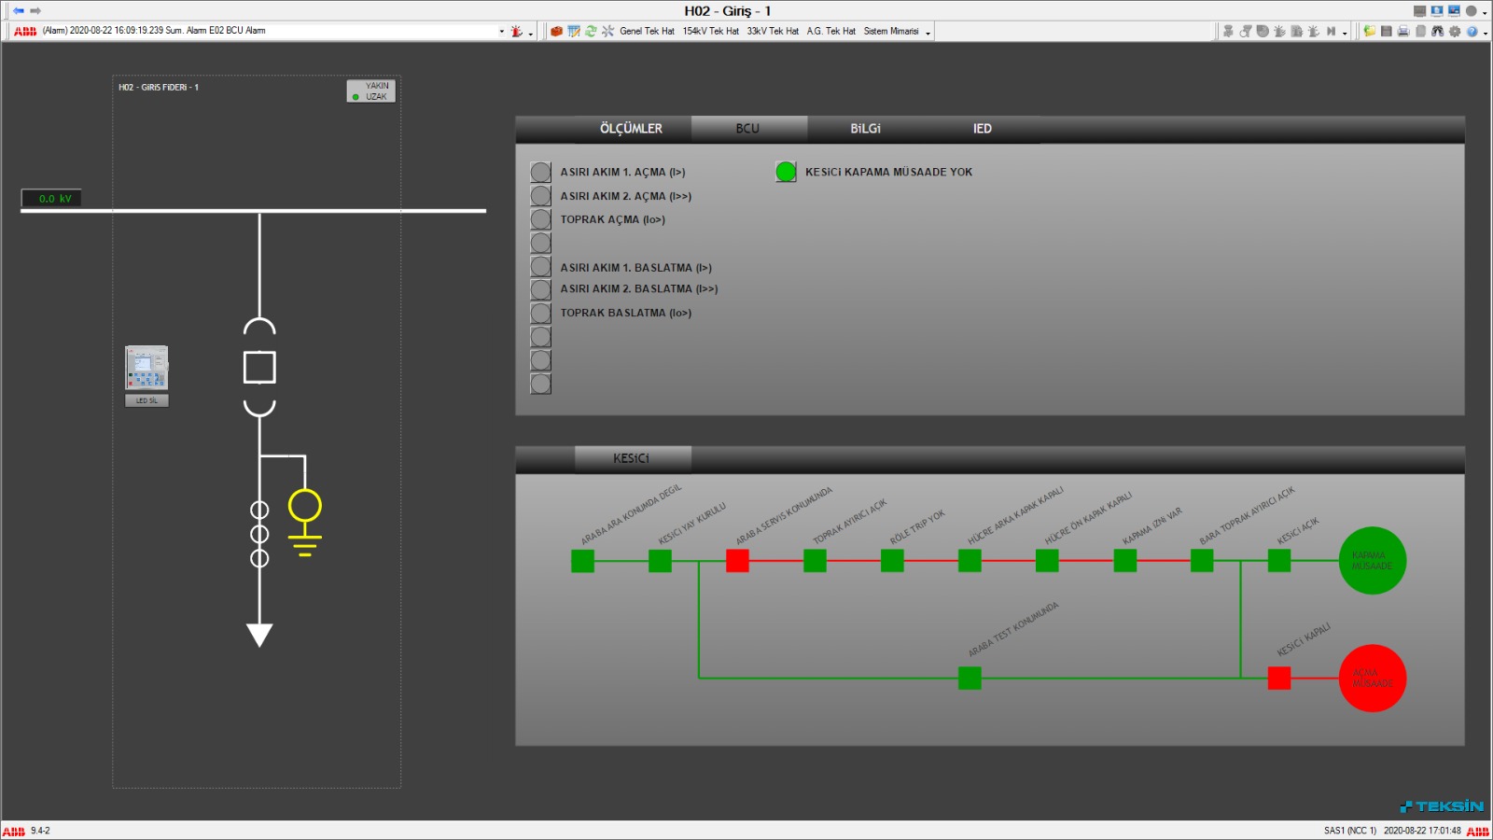
Task: Toggle the YAKIN/UZAK local-remote switch
Action: (371, 91)
